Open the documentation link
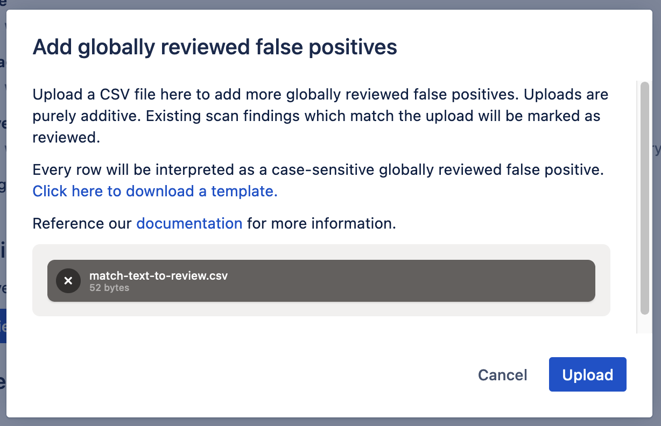 189,223
